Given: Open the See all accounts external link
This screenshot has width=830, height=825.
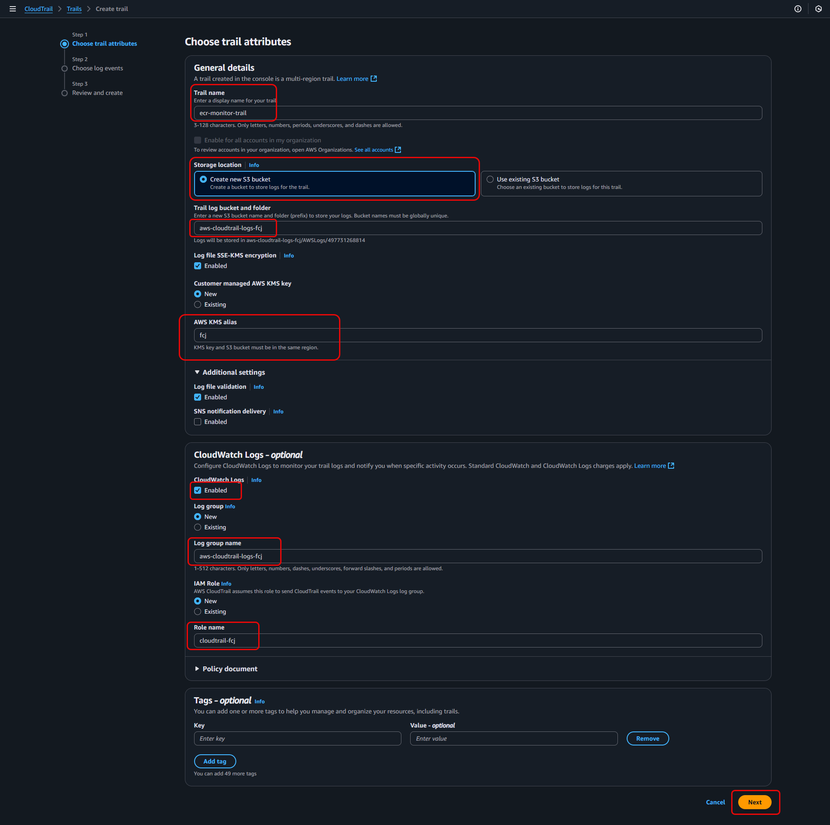Looking at the screenshot, I should (x=374, y=150).
